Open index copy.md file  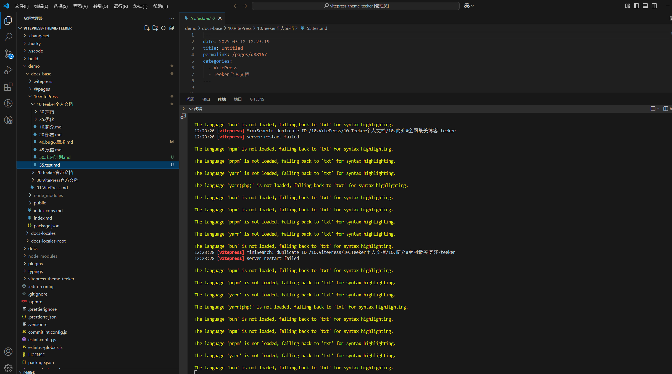48,210
